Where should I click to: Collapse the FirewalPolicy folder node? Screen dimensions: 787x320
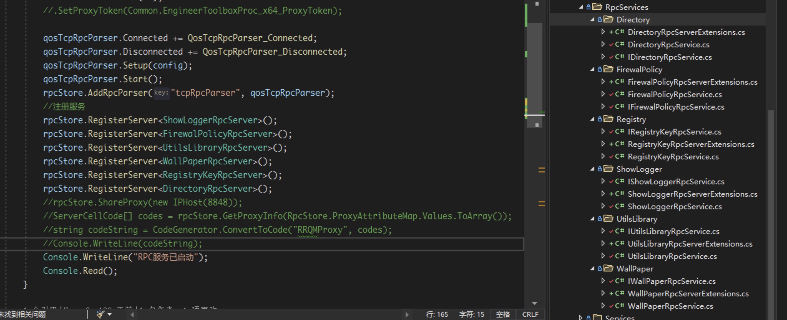coord(592,69)
